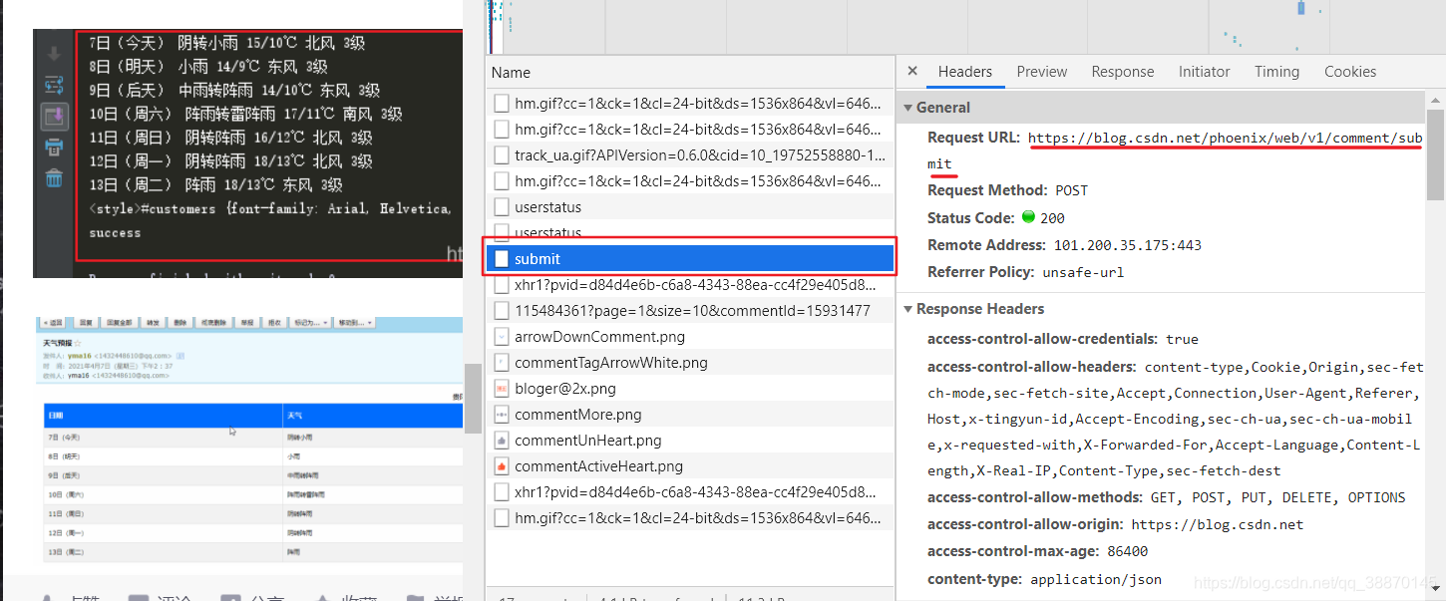The width and height of the screenshot is (1446, 601).
Task: Click the 日期 table header cell
Action: [164, 414]
